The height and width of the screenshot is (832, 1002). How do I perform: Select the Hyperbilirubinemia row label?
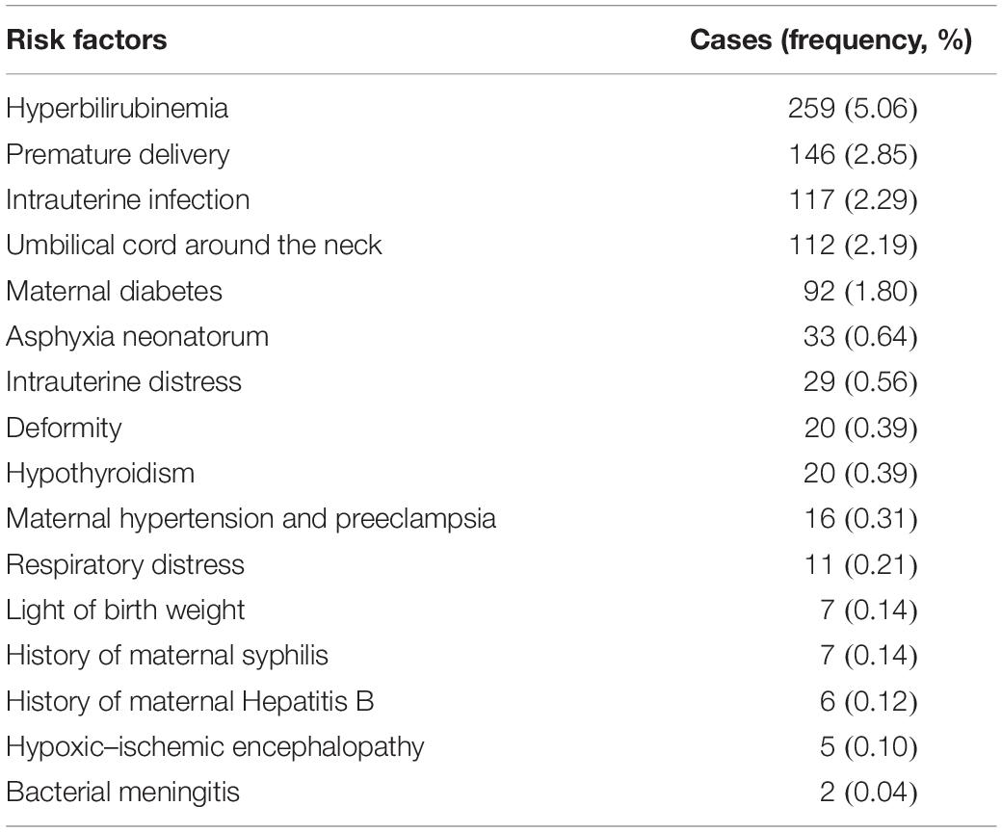click(x=117, y=109)
